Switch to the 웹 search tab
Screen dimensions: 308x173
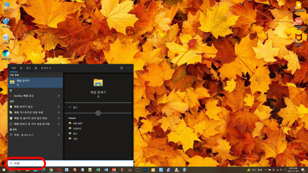pyautogui.click(x=36, y=68)
